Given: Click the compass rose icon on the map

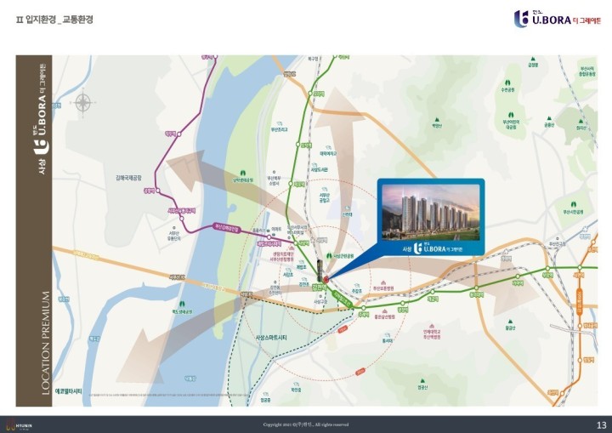Looking at the screenshot, I should click(82, 103).
